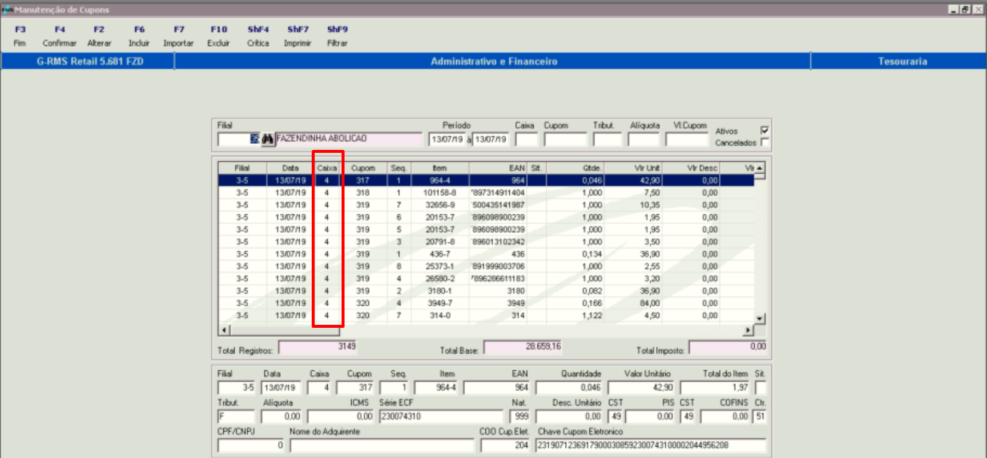Click the Série ECF field 230074310

point(441,416)
